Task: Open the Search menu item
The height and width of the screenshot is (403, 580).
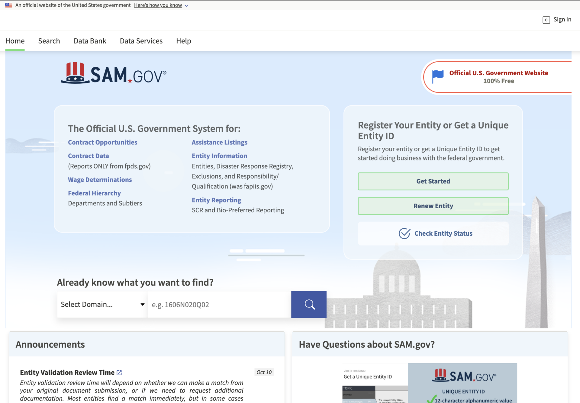Action: click(49, 41)
